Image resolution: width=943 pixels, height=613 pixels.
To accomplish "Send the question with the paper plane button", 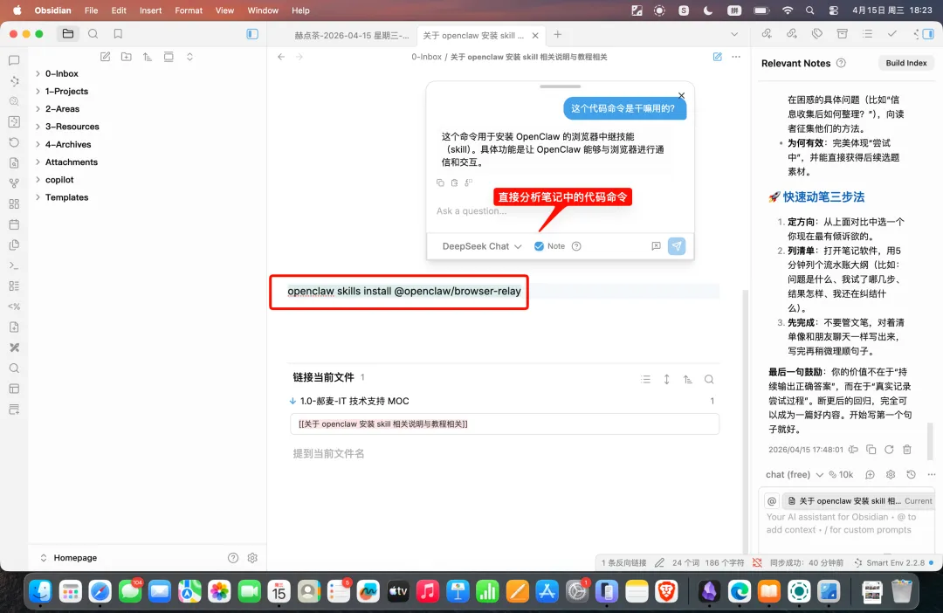I will coord(677,246).
